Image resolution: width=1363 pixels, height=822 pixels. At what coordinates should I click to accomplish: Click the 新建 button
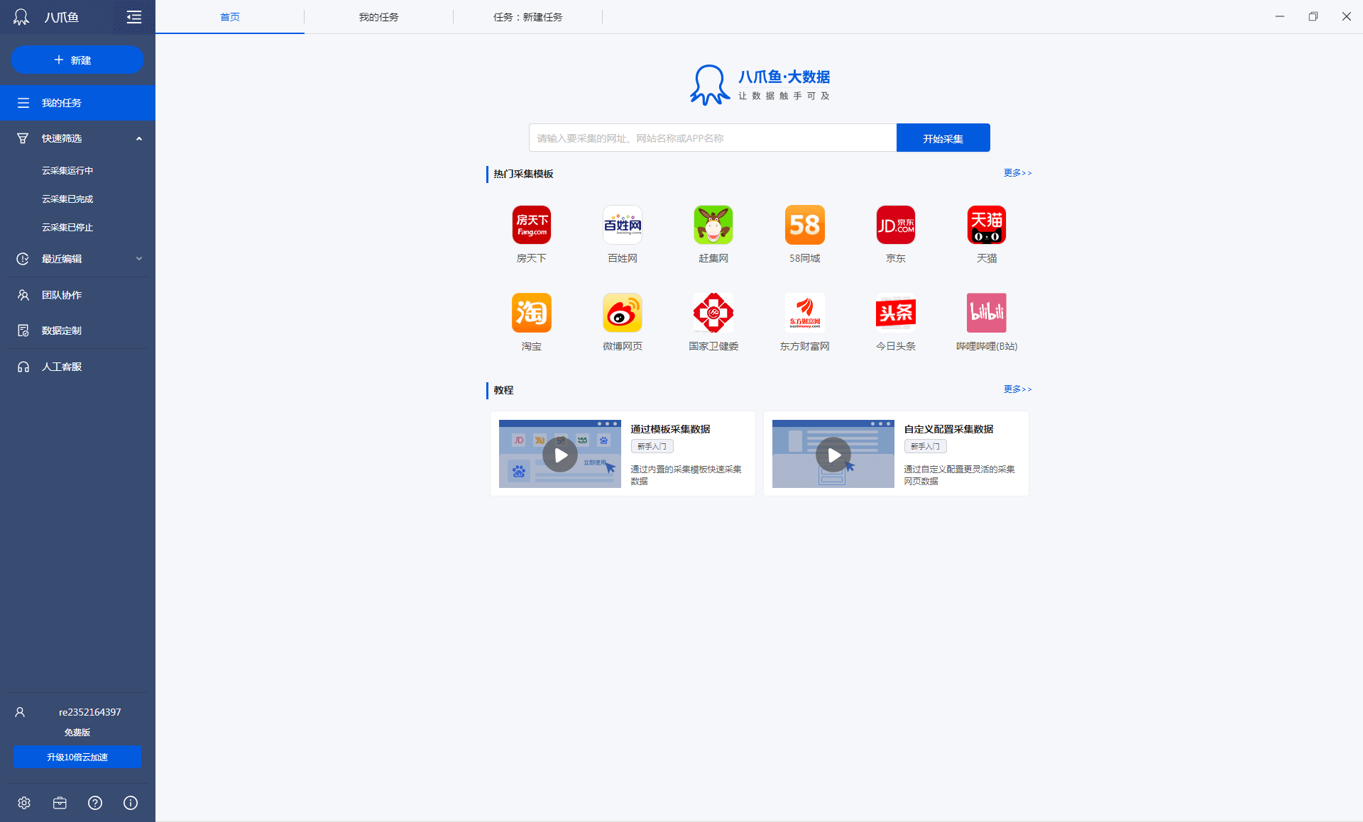coord(77,60)
